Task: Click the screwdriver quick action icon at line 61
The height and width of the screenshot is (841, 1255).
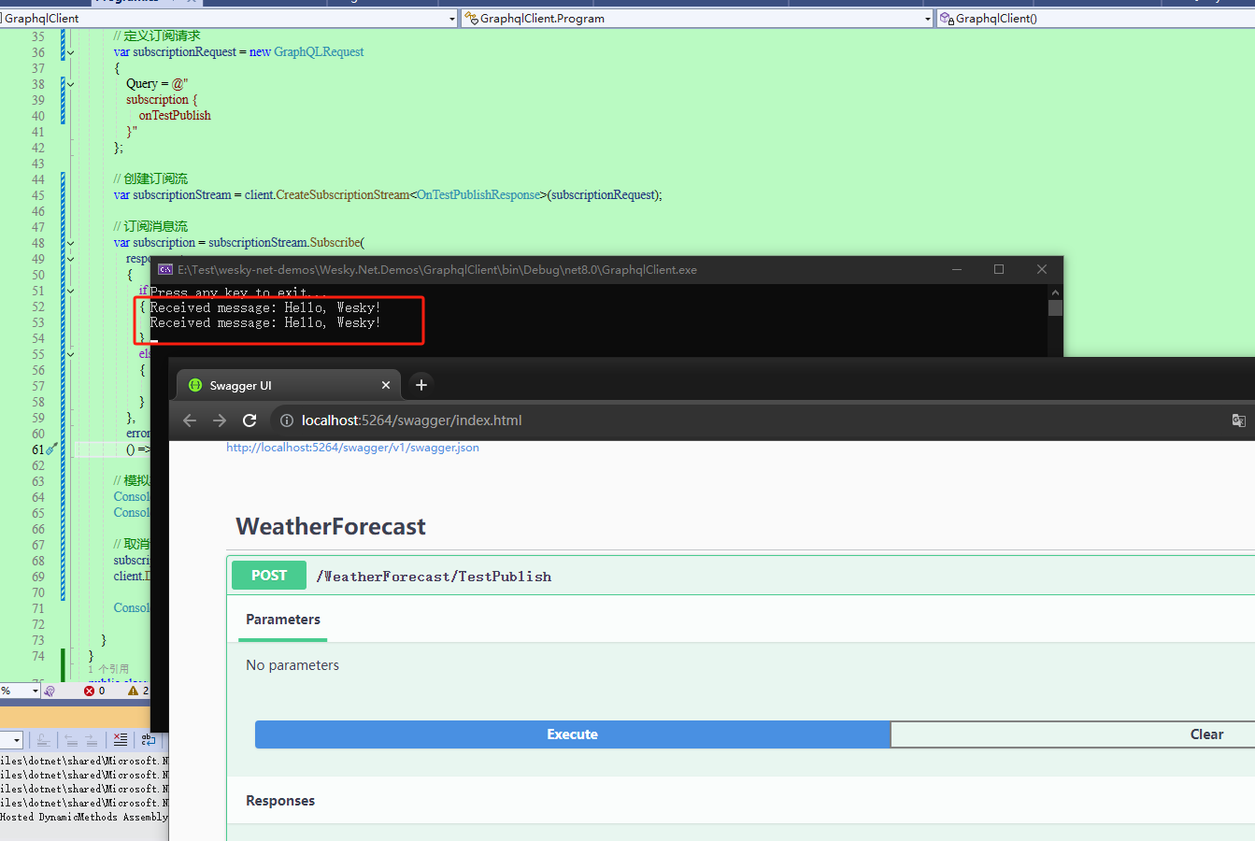Action: (52, 449)
